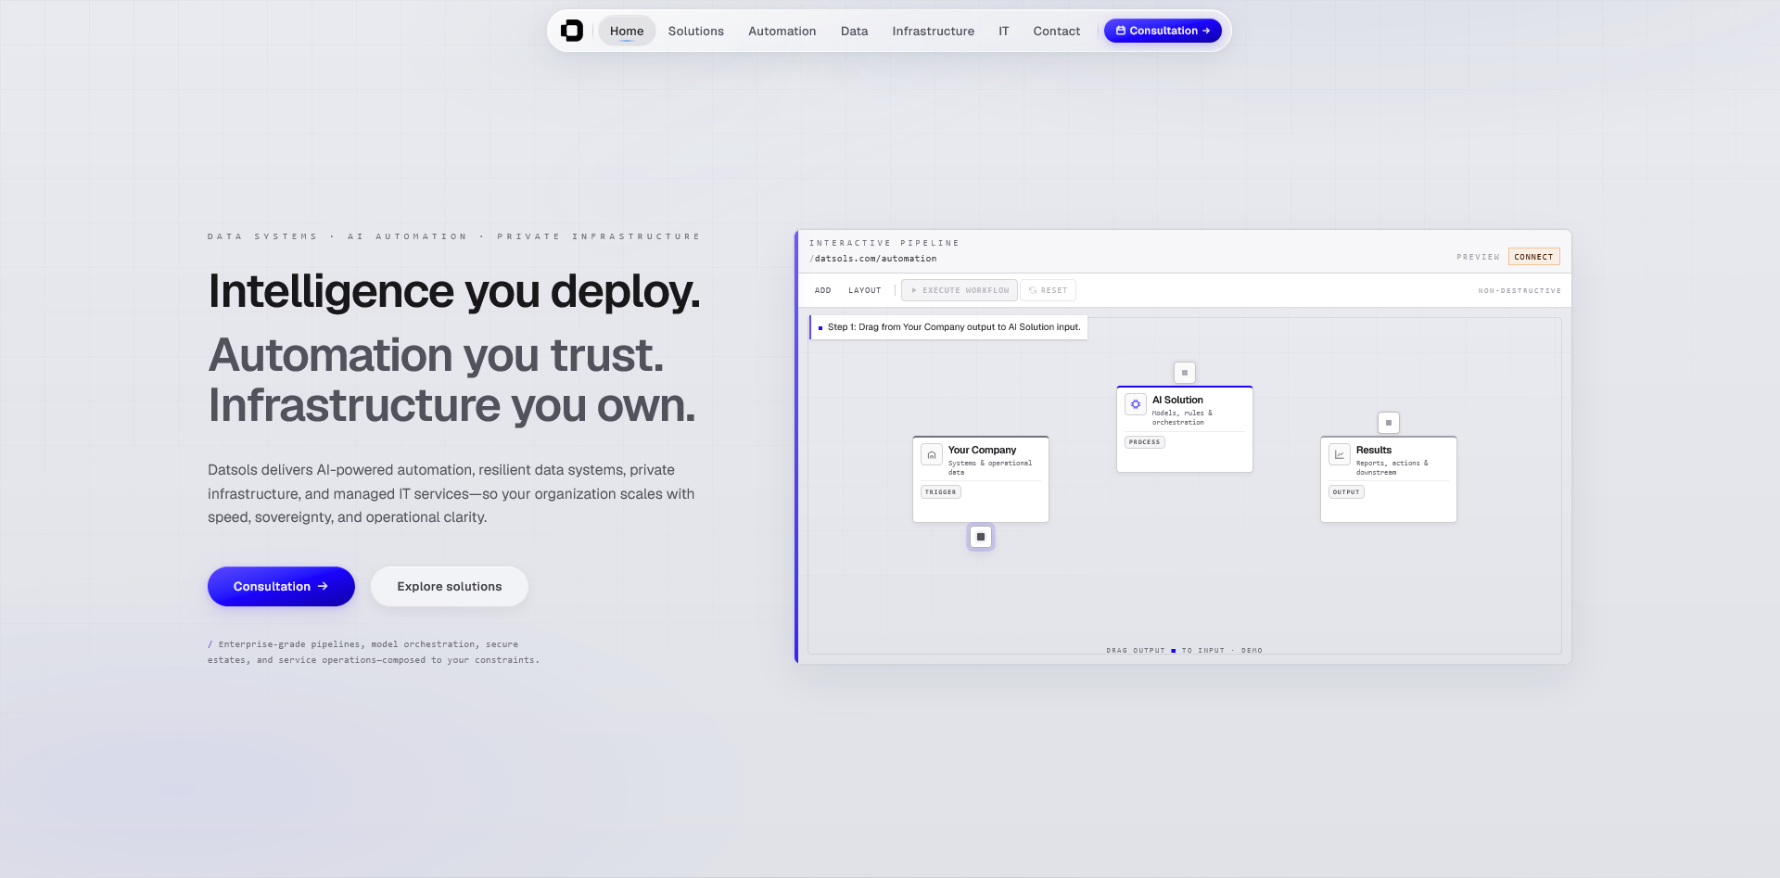
Task: Open the Contact nav link
Action: click(1056, 31)
